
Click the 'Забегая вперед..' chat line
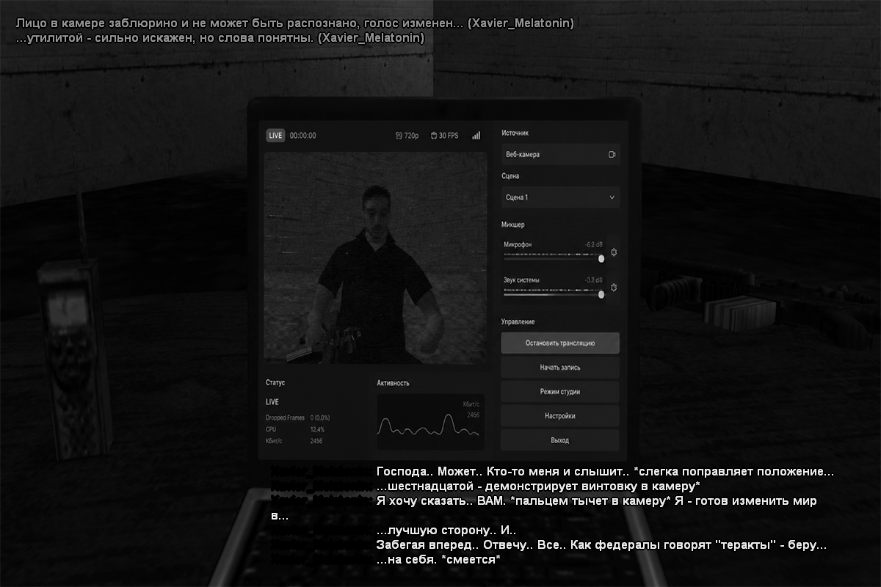click(602, 546)
